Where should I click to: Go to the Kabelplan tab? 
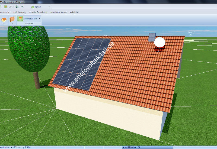click(x=74, y=12)
